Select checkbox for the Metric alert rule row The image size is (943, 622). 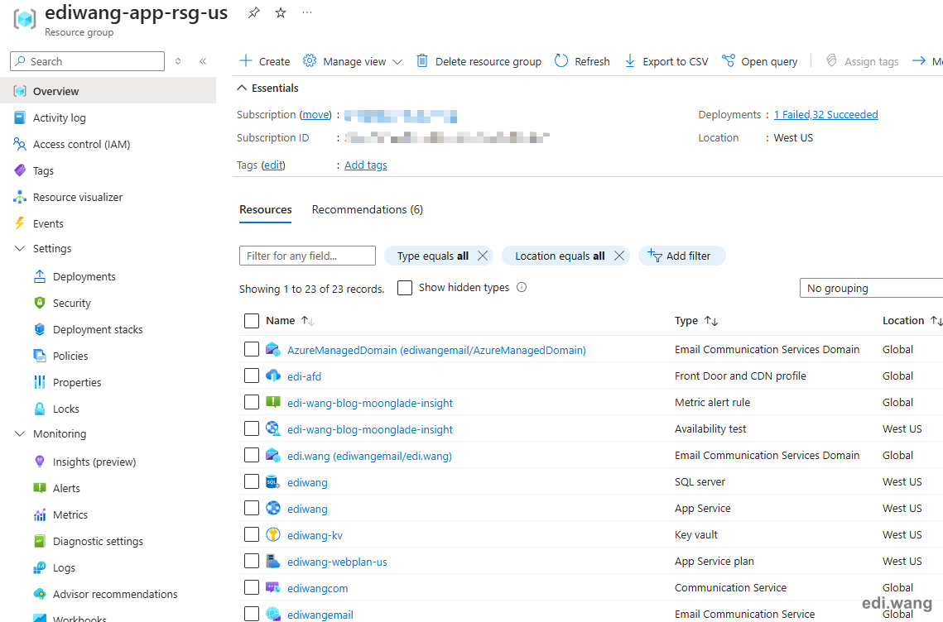tap(252, 402)
